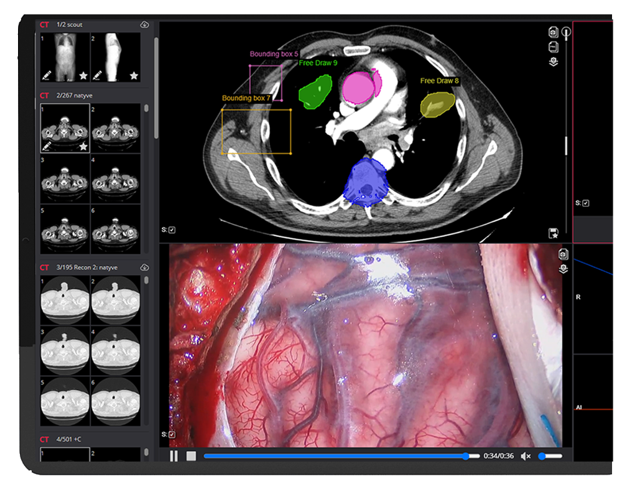
Task: Download the 1/2 scout series from cloud
Action: [144, 25]
